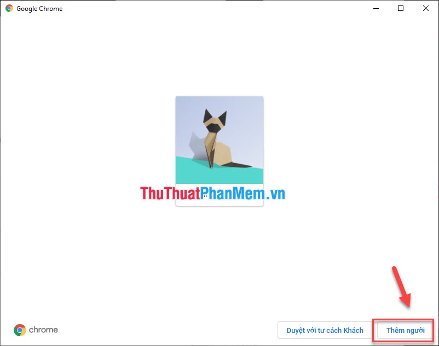Click the Google Chrome icon in title bar

tap(9, 8)
